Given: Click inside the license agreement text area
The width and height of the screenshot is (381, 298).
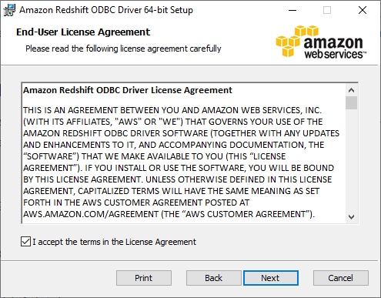Looking at the screenshot, I should point(183,153).
